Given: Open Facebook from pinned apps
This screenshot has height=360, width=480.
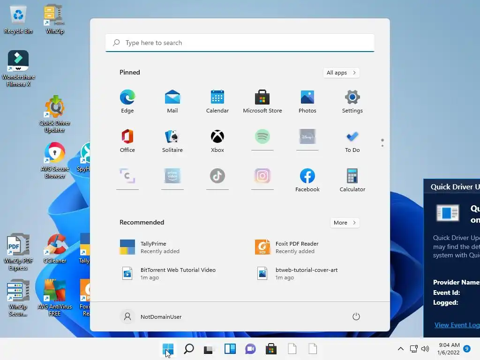Looking at the screenshot, I should pos(307,180).
